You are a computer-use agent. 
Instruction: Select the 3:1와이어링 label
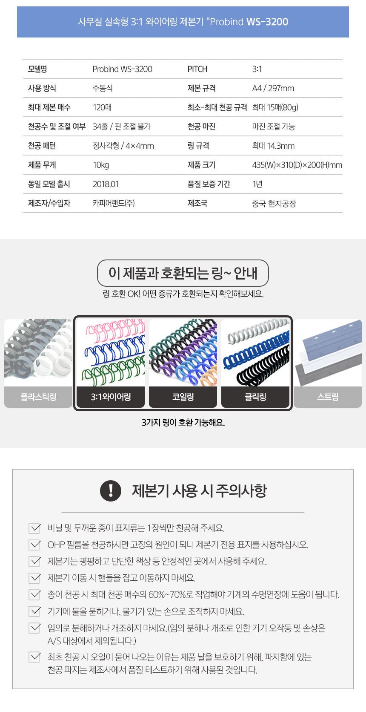coord(111,397)
